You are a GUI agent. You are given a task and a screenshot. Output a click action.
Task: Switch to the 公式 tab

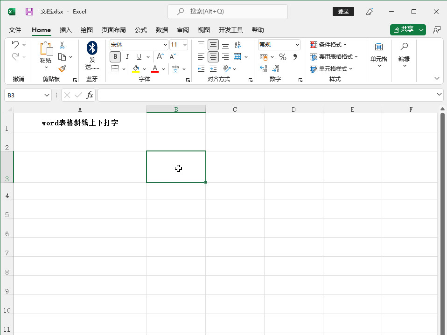coord(141,30)
